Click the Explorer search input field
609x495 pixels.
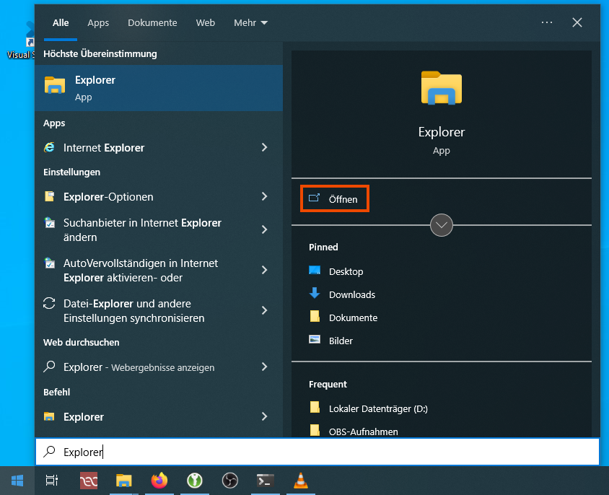click(x=317, y=452)
